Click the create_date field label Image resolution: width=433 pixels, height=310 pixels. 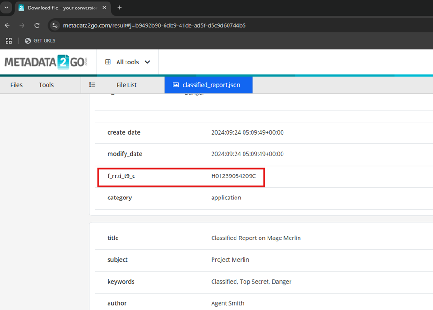(x=124, y=132)
